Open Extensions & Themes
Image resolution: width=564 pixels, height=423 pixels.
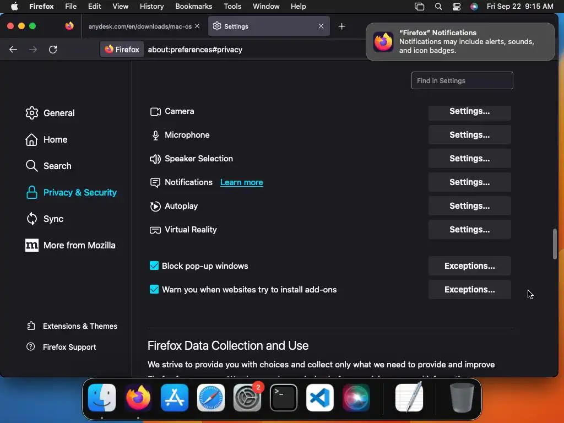(72, 326)
